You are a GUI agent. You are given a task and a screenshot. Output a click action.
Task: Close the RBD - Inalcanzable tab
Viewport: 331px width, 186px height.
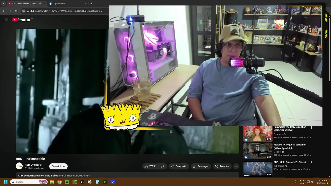click(x=44, y=4)
